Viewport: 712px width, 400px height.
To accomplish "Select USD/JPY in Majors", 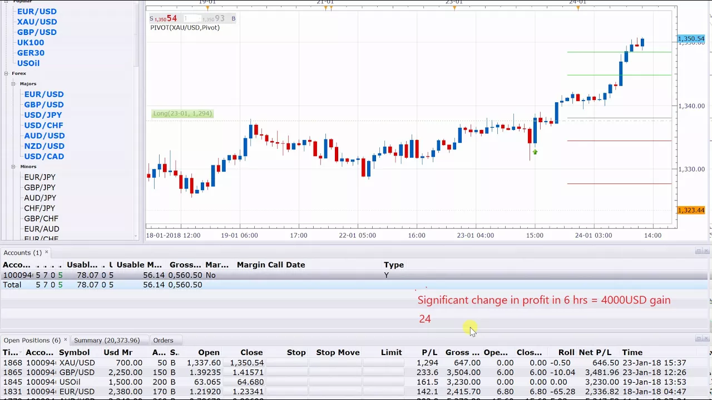I will pyautogui.click(x=43, y=115).
